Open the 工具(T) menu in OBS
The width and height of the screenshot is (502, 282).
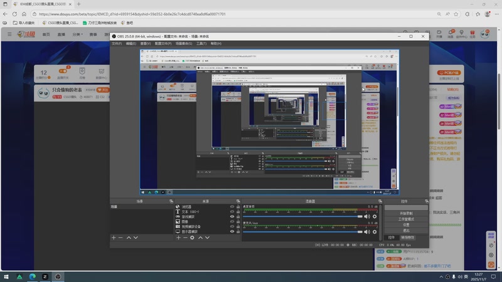(x=201, y=44)
